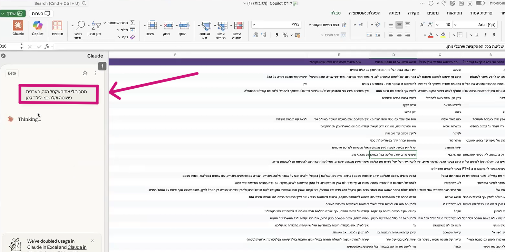Open the Claude add-in from the ribbon
This screenshot has height=252, width=505.
coord(18,28)
